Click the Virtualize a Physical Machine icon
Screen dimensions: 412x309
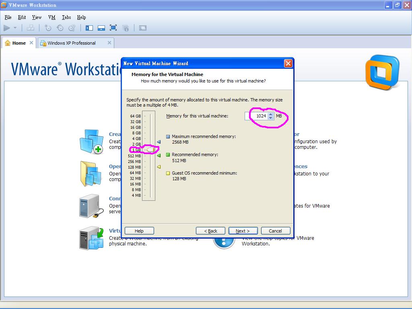click(x=91, y=238)
